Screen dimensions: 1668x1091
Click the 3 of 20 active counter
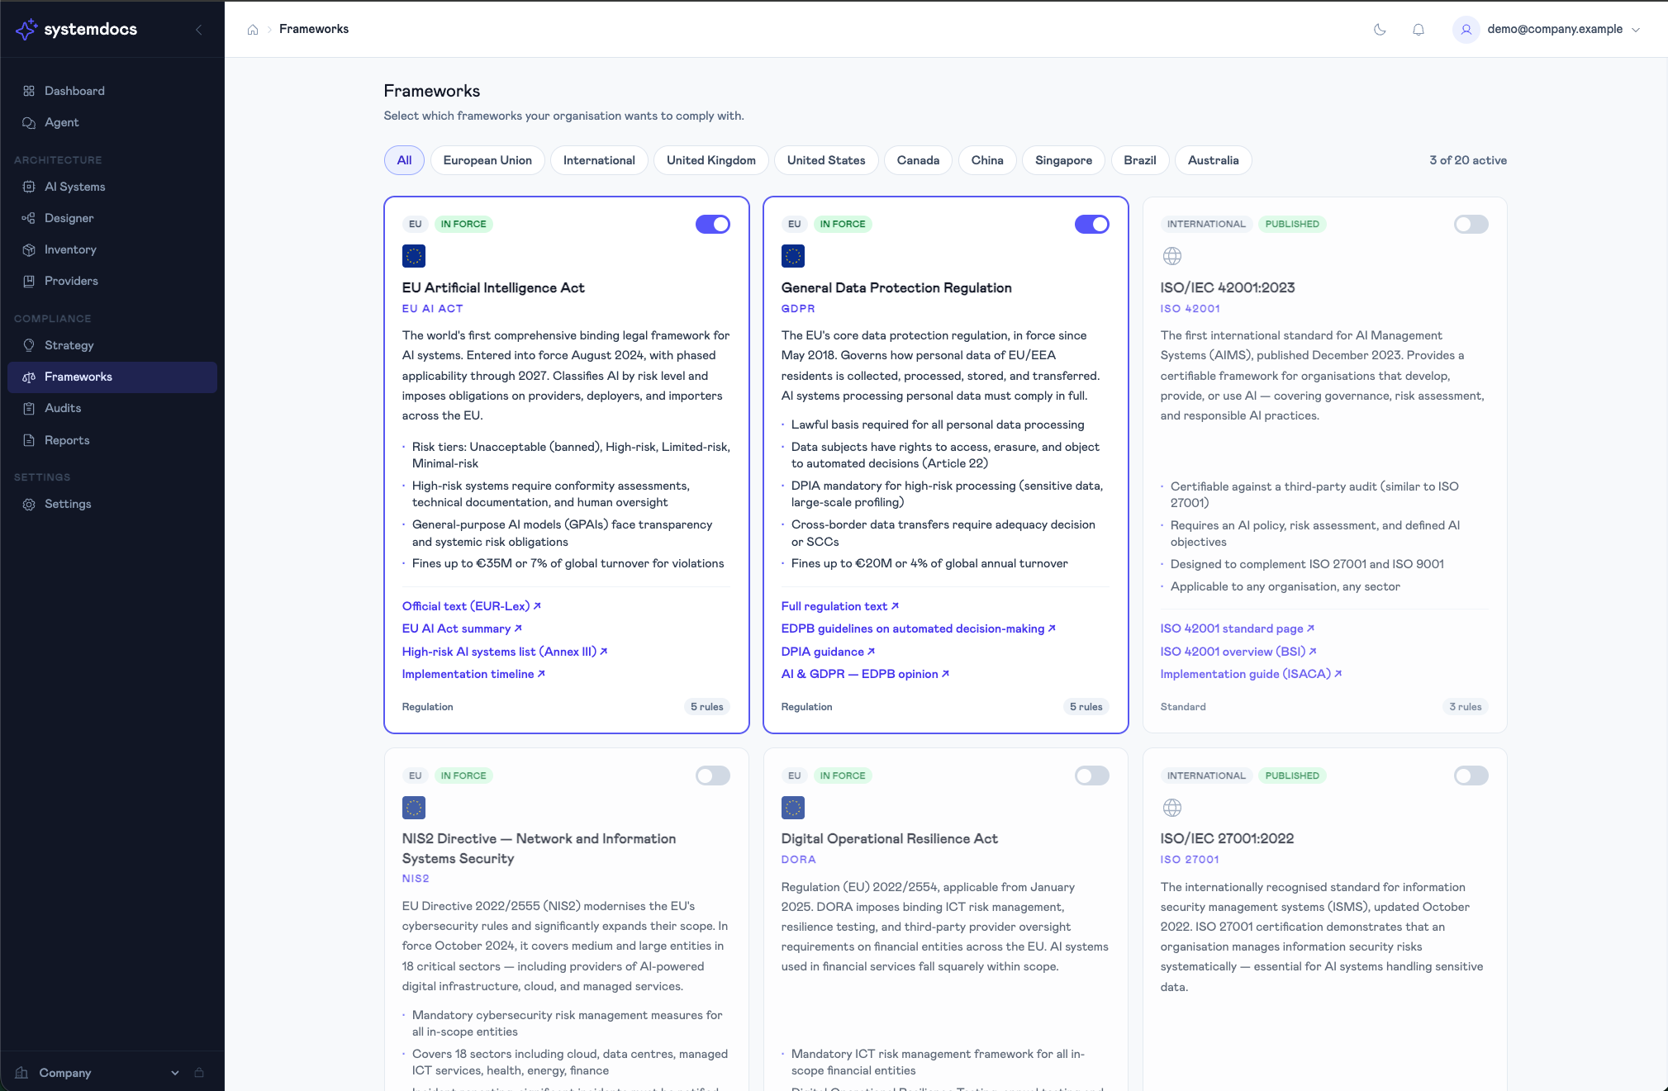[x=1468, y=160]
